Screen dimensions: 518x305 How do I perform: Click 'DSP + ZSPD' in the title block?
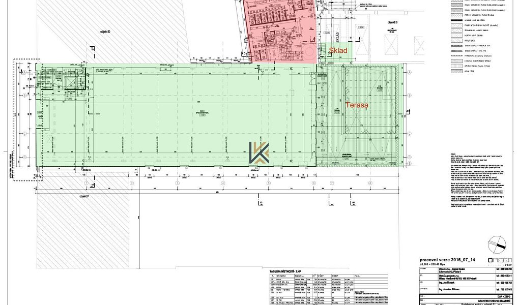click(503, 296)
